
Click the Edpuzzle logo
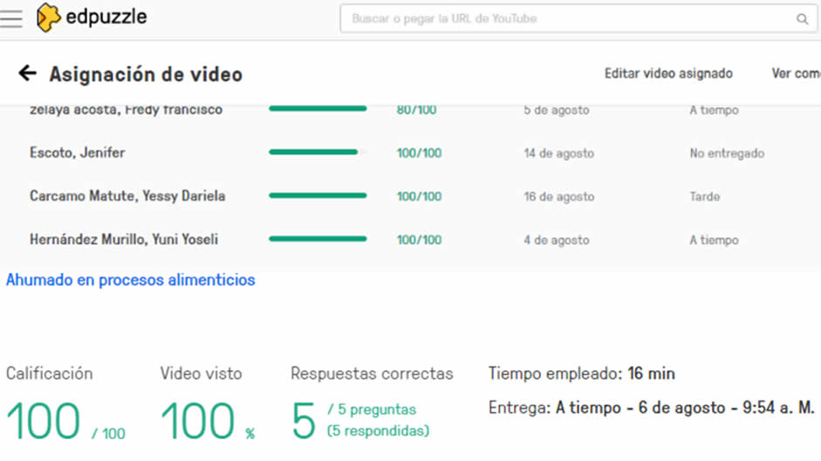[x=92, y=17]
